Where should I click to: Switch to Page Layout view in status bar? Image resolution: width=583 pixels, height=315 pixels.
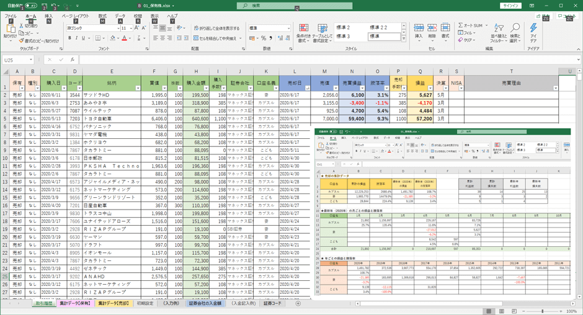[x=501, y=311]
